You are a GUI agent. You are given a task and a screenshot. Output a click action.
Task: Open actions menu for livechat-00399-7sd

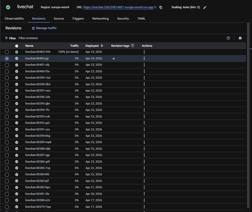click(144, 78)
